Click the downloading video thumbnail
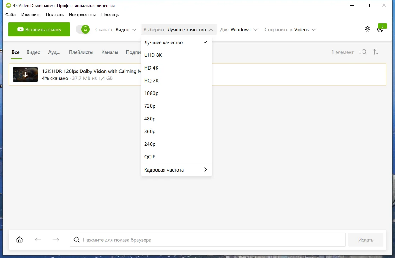This screenshot has width=395, height=258. [x=25, y=74]
